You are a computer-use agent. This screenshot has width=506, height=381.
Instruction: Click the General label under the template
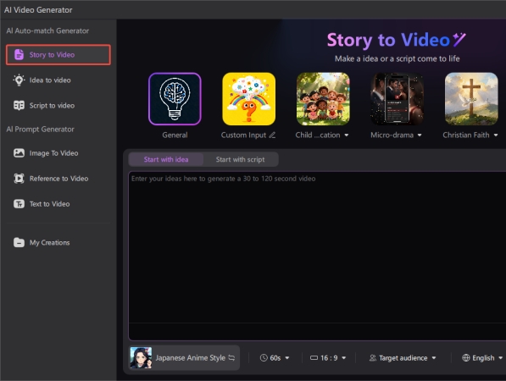175,135
